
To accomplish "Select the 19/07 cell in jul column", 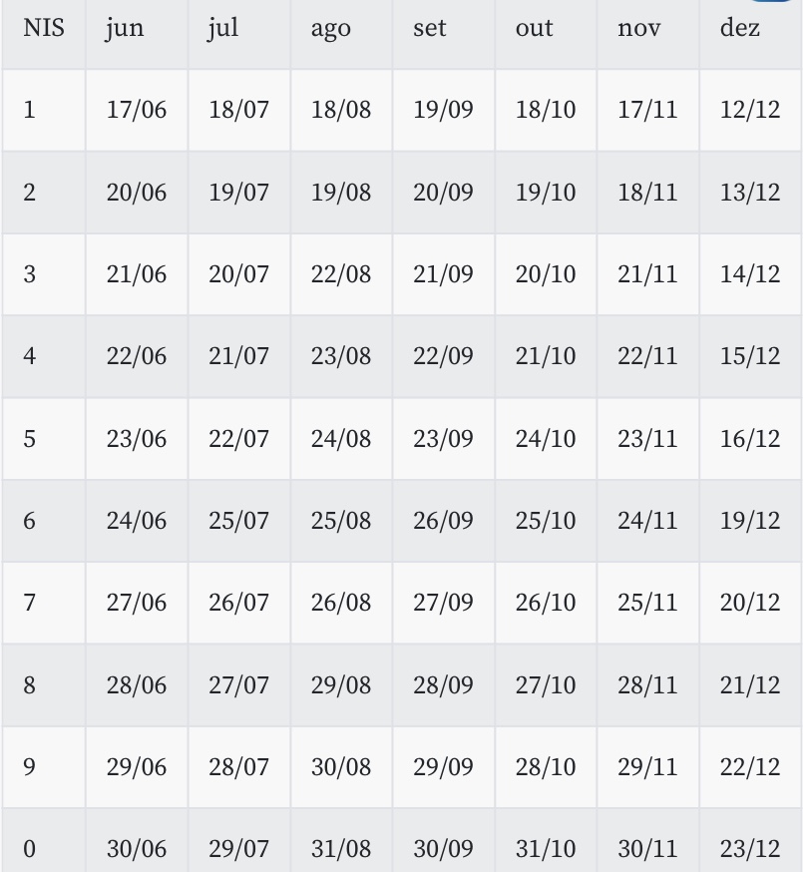I will (x=238, y=192).
